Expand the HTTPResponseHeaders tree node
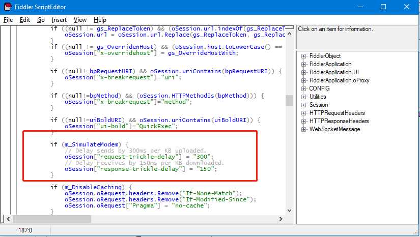420x237 pixels. tap(303, 121)
